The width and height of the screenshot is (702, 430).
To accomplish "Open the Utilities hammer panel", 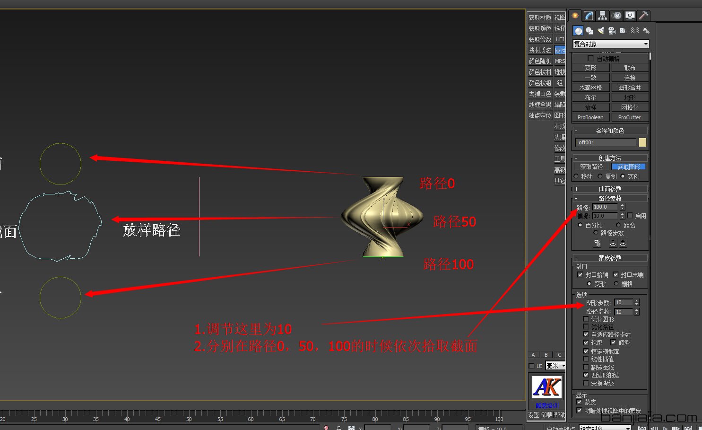I will (644, 15).
